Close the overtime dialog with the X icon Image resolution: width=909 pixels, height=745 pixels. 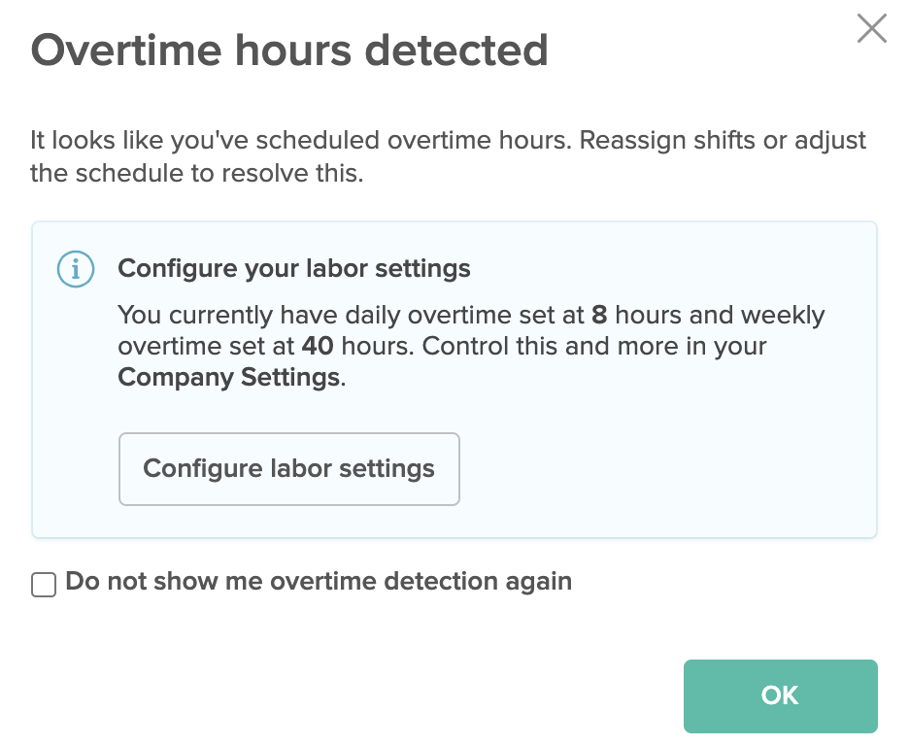tap(872, 28)
